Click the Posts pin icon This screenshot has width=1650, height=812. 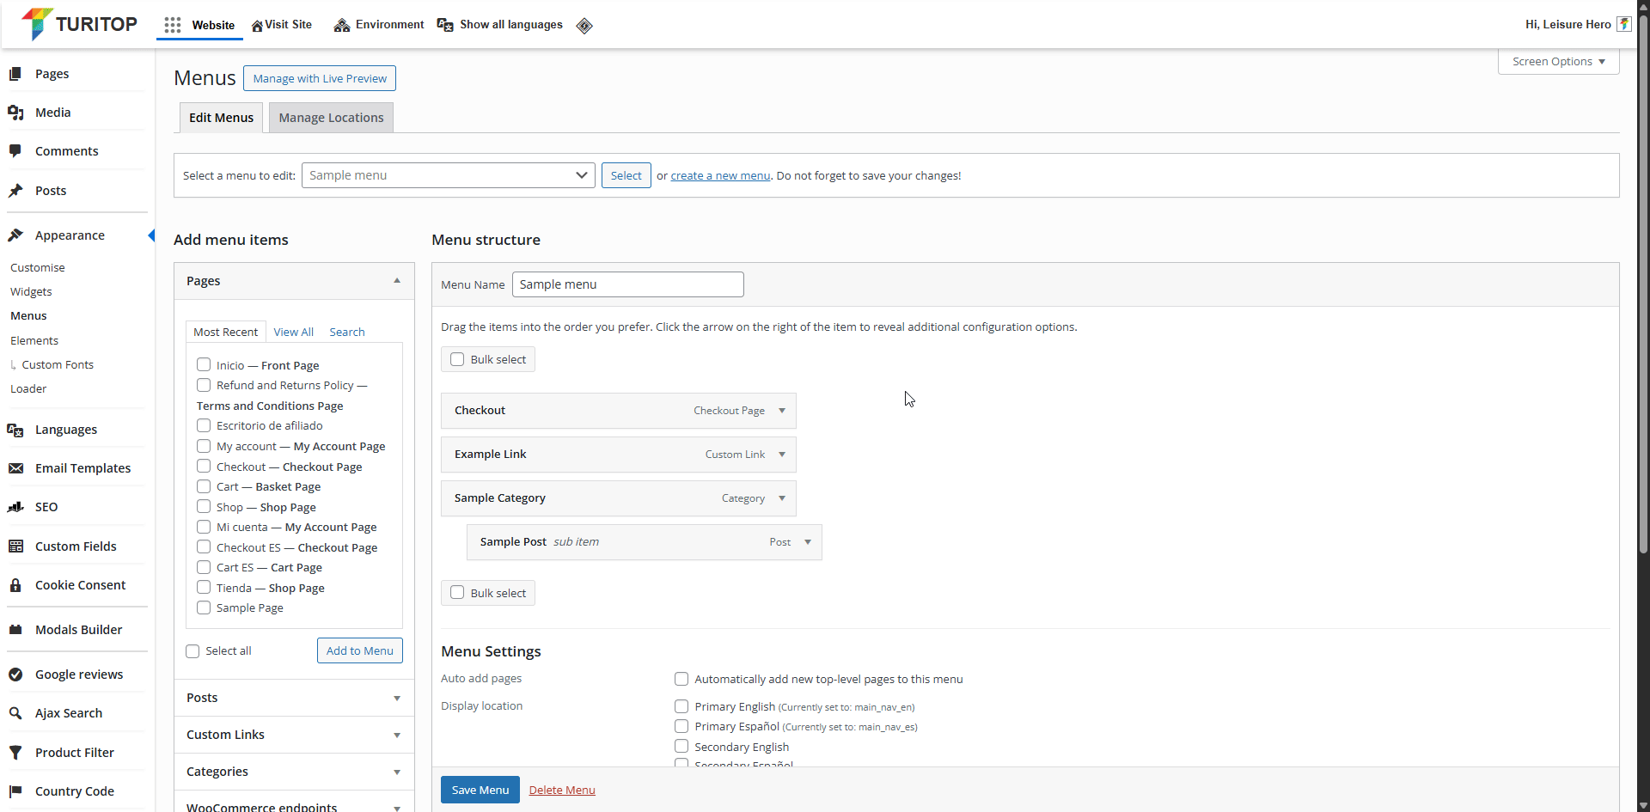(x=15, y=191)
